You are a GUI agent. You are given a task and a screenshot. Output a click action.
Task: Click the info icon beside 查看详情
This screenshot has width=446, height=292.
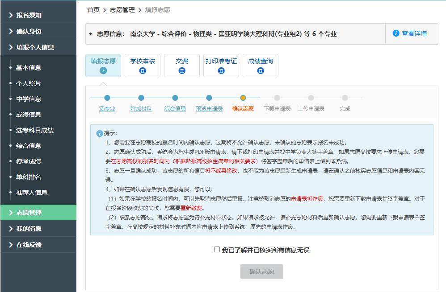tap(396, 33)
